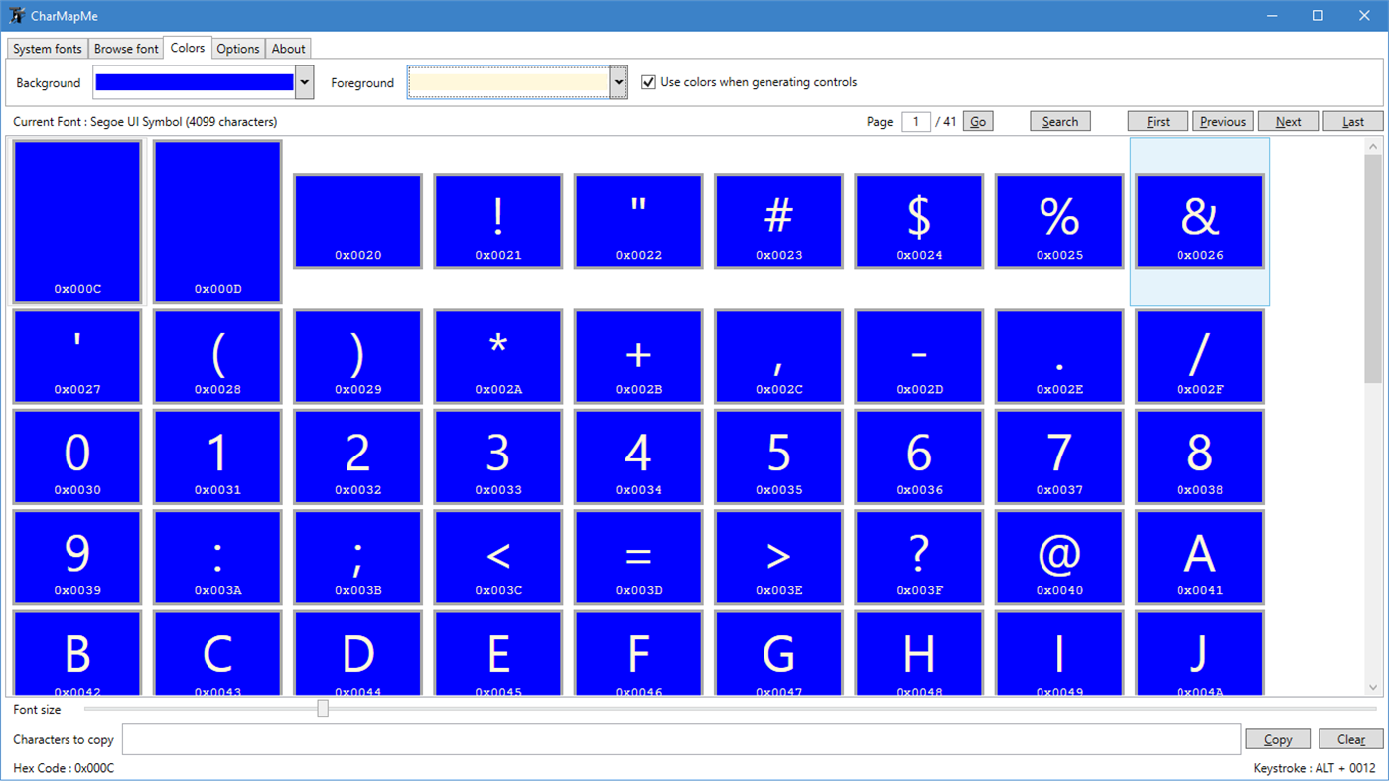Click the CharMapMe app icon in title bar

pos(15,15)
